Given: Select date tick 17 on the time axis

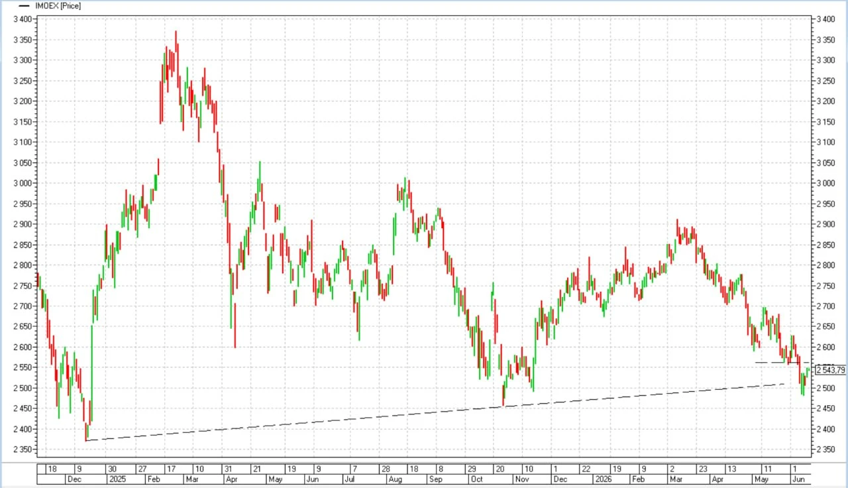Looking at the screenshot, I should point(170,468).
